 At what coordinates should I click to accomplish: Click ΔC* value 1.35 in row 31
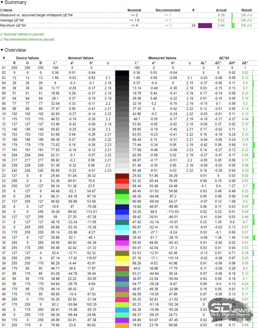tap(218, 222)
